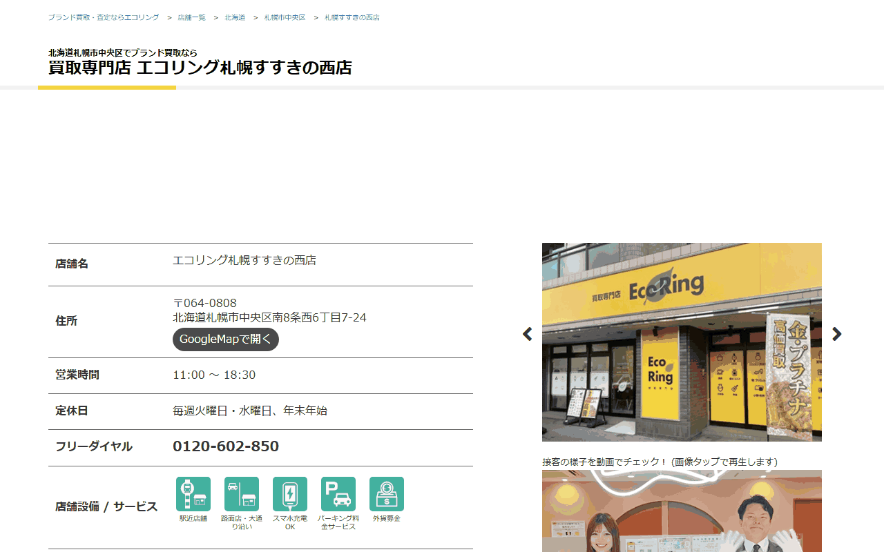Image resolution: width=884 pixels, height=552 pixels.
Task: Play the staff customer service video
Action: [682, 511]
